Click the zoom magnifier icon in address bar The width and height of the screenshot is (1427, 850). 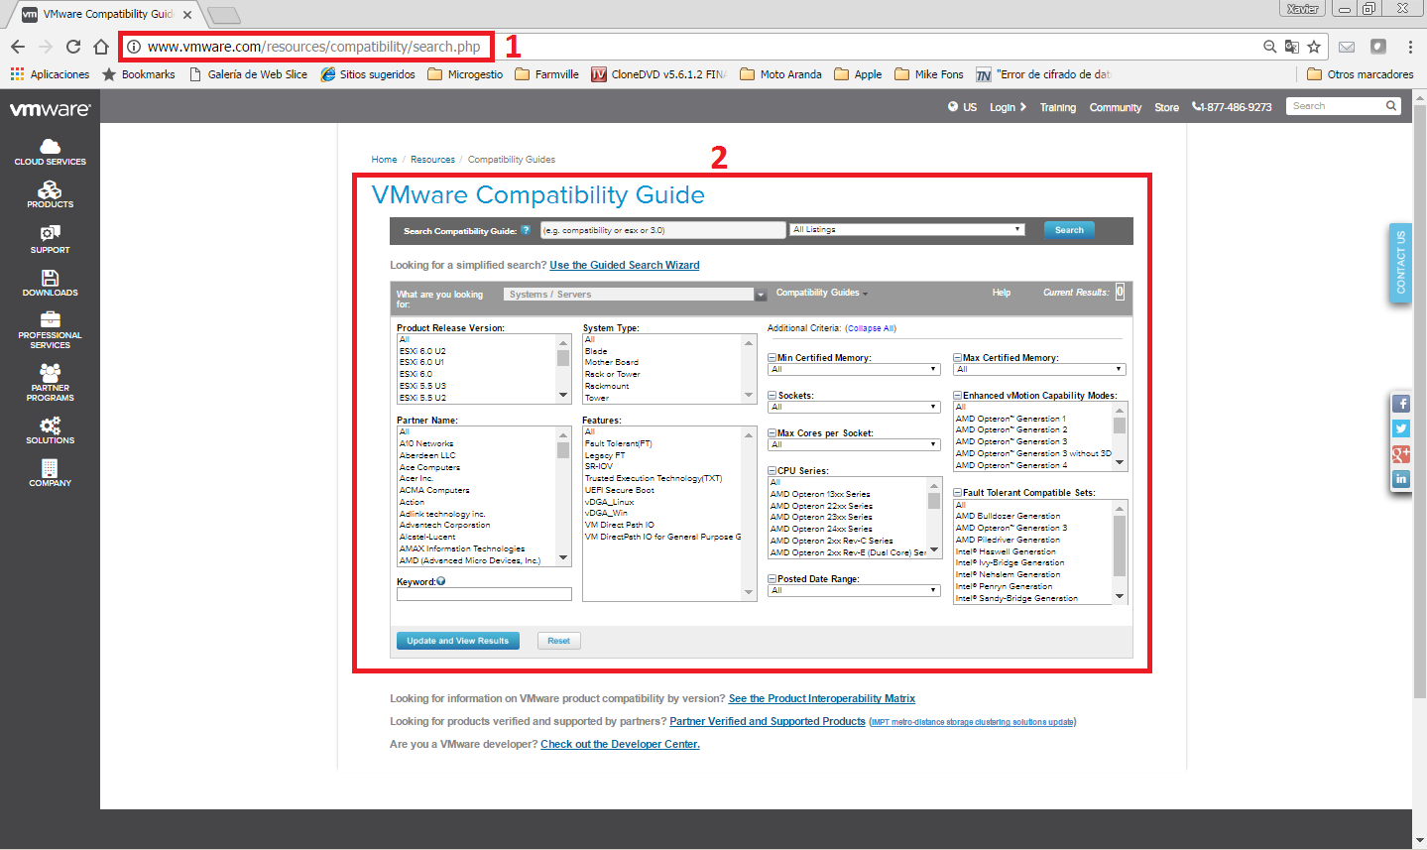click(1270, 47)
